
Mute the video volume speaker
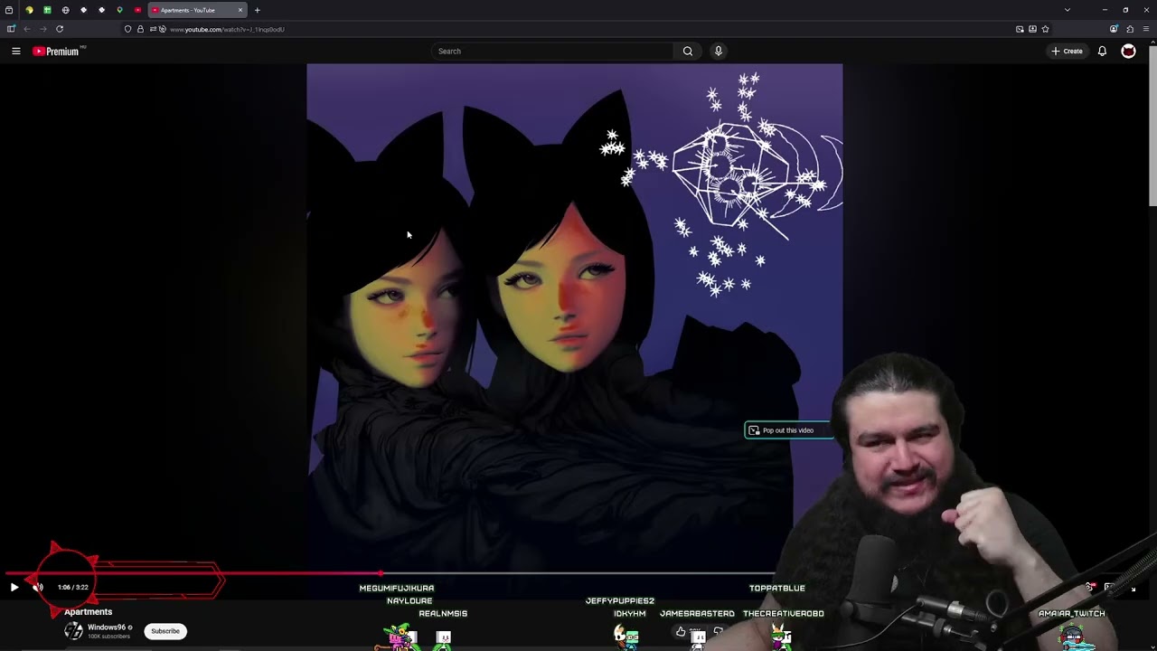38,588
